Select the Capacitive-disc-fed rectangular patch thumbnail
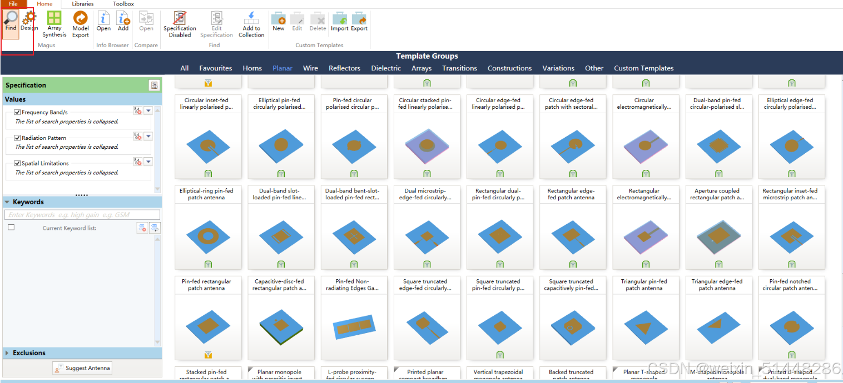This screenshot has width=843, height=383. (x=281, y=318)
